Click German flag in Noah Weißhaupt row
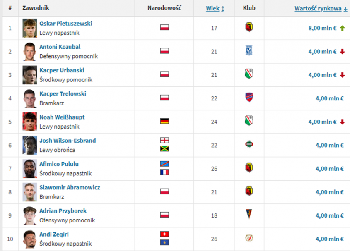 coord(164,122)
